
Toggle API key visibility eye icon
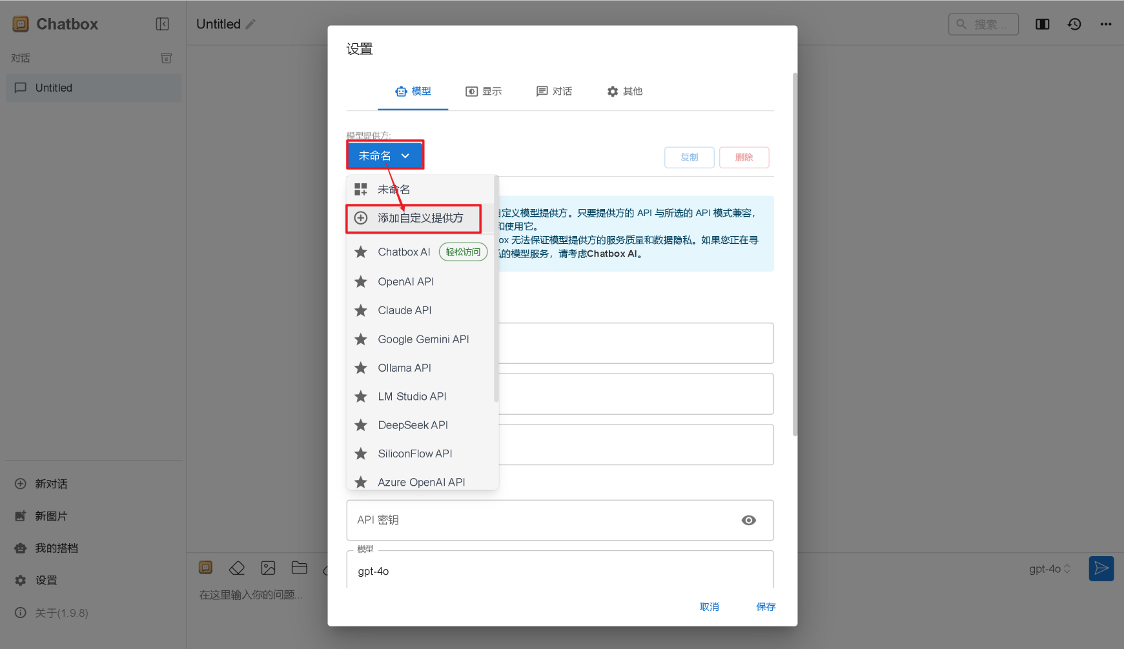[748, 520]
